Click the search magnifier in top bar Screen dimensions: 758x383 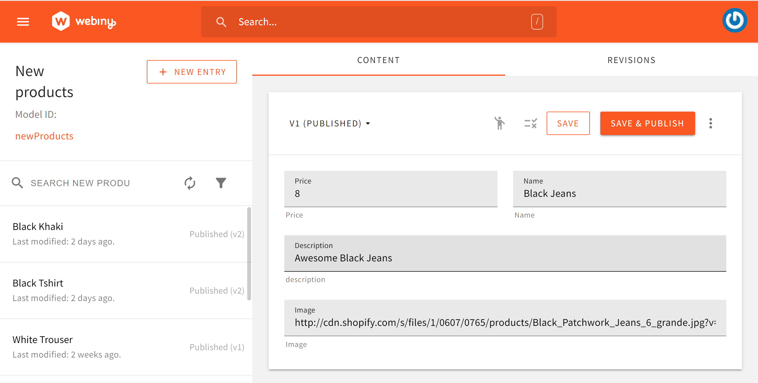click(221, 22)
